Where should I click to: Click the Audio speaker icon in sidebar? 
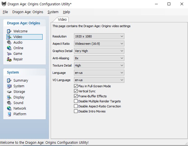9,43
